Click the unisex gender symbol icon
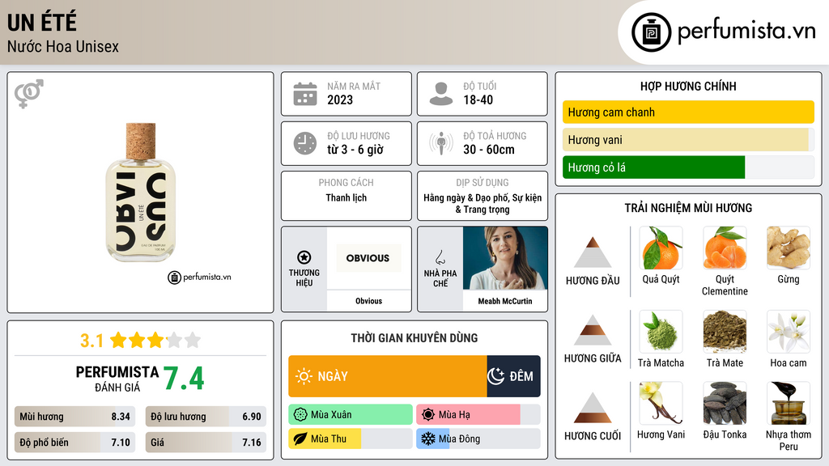This screenshot has width=829, height=466. 29,94
